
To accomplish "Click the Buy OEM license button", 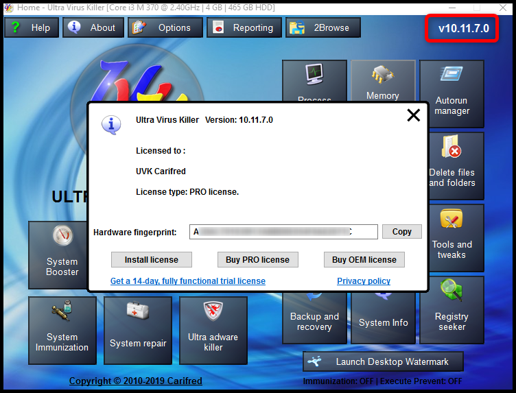I will (364, 260).
